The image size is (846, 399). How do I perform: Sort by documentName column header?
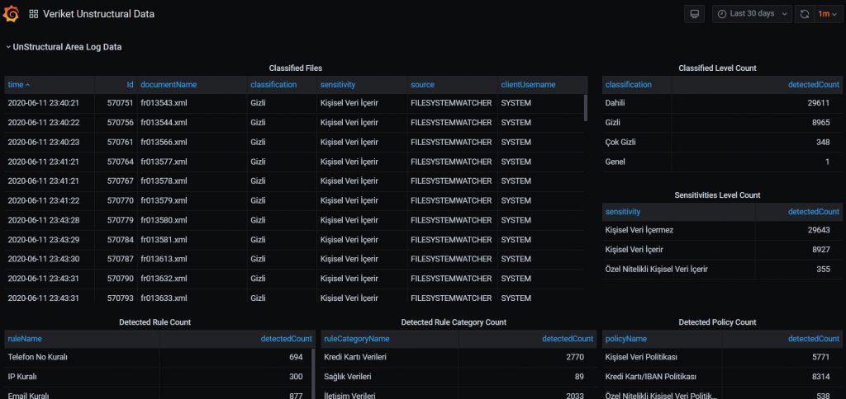click(x=169, y=85)
